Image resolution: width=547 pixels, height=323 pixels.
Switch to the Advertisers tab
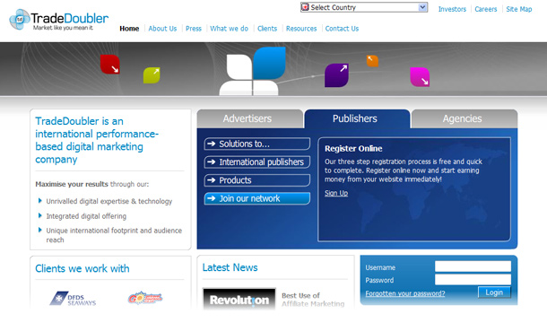pyautogui.click(x=250, y=118)
